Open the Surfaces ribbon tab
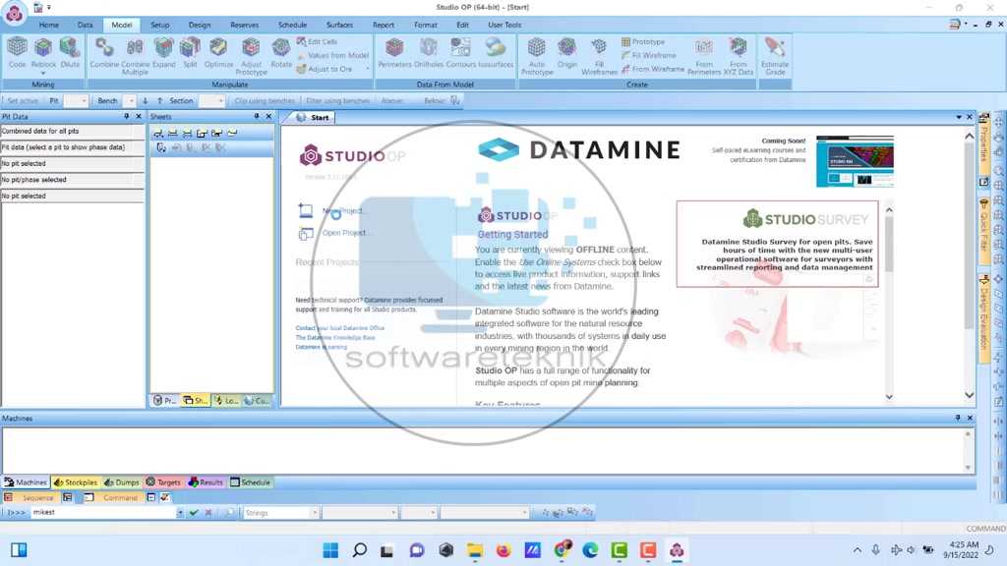Image resolution: width=1007 pixels, height=566 pixels. 339,25
